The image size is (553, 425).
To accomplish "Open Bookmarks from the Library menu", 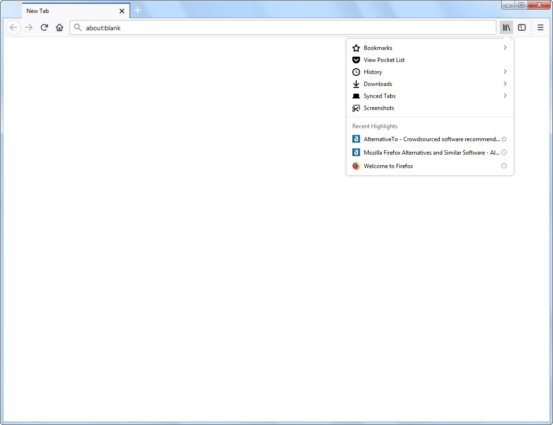I will 430,48.
